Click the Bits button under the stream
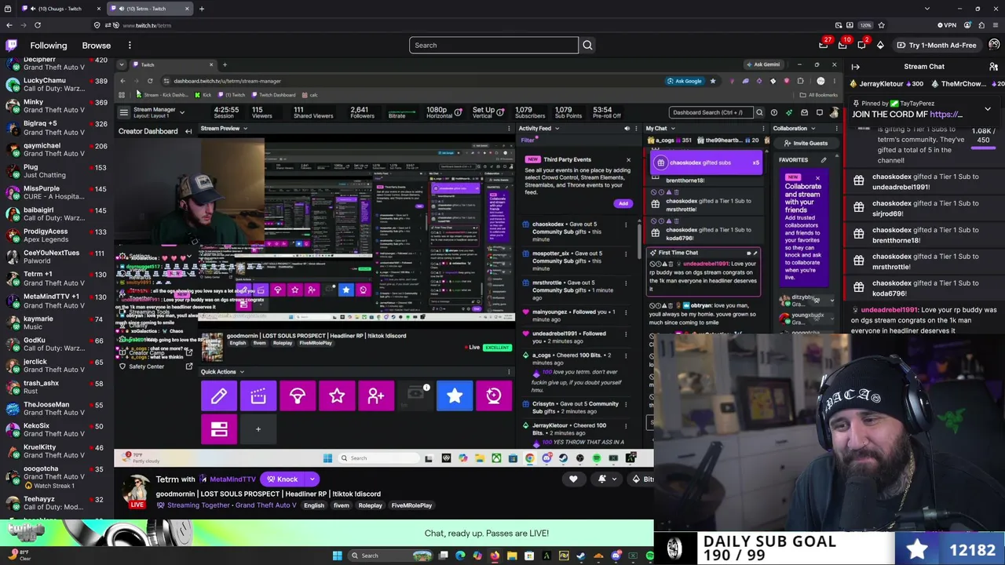 point(642,479)
